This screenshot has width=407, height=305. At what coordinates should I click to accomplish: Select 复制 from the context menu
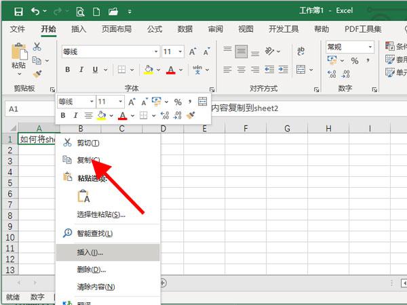(88, 160)
